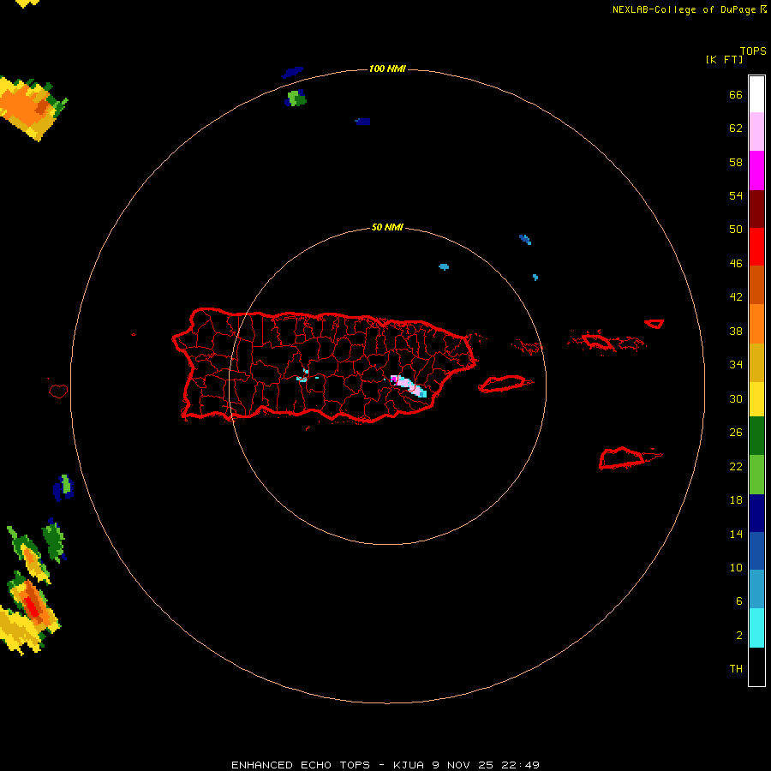Click the 62 legend value
Screen dimensions: 771x771
click(736, 128)
